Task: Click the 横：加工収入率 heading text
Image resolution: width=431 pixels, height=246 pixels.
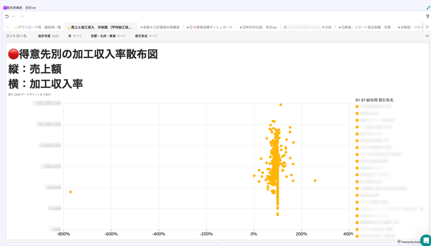Action: point(45,84)
